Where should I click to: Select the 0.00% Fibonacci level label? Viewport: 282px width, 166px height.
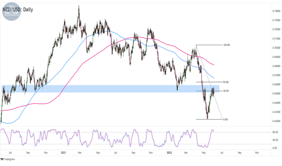(x=225, y=120)
